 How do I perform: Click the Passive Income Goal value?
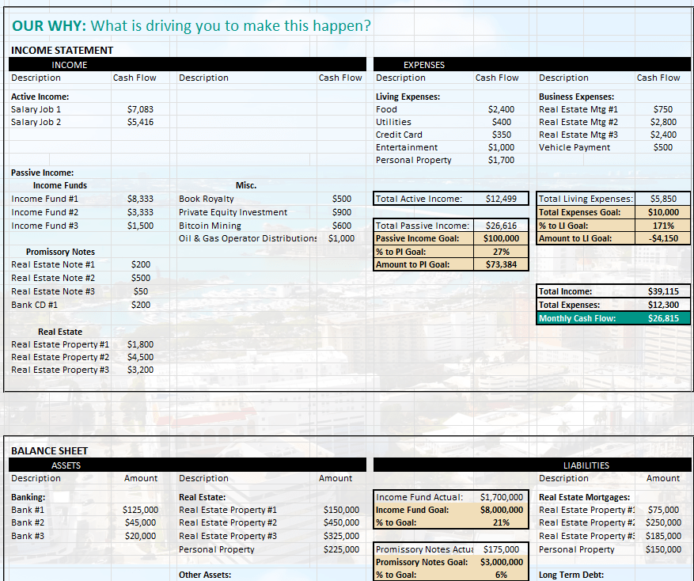pos(501,238)
